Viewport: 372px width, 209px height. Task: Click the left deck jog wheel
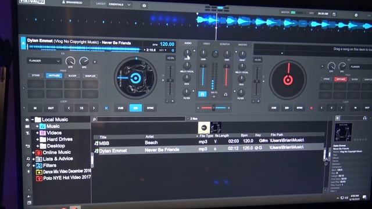click(135, 78)
